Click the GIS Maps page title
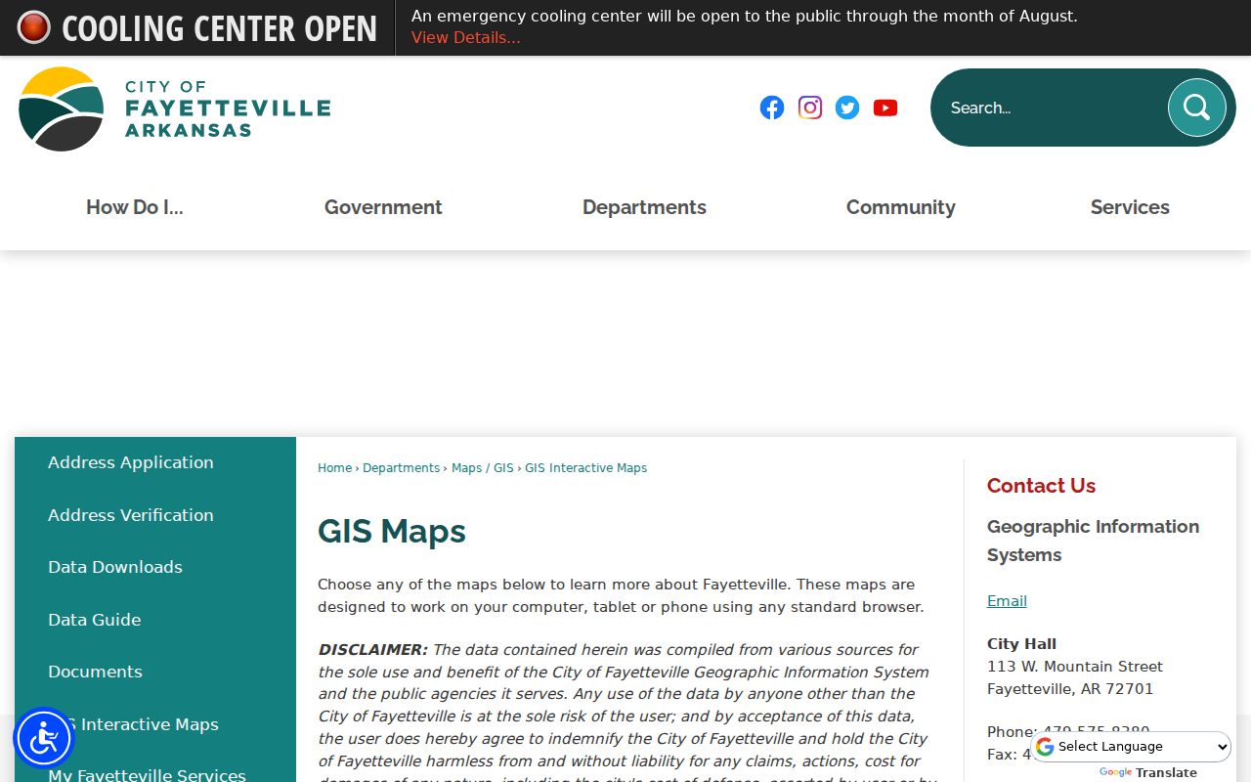Screen dimensions: 1251x782 [392, 531]
